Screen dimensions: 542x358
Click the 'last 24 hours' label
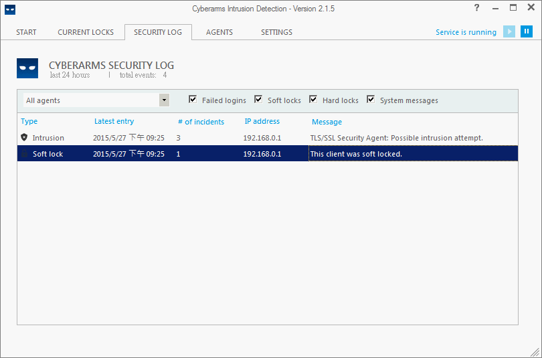[70, 75]
